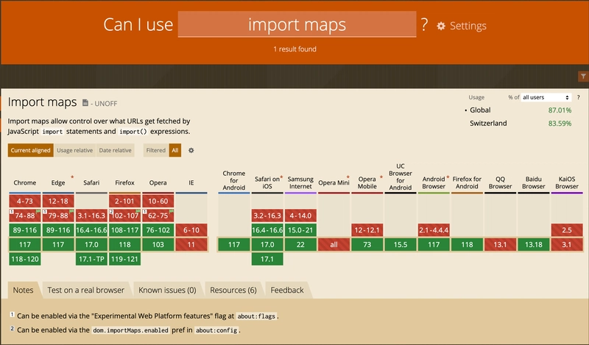
Task: Click Opera Mini all cell
Action: tap(334, 245)
